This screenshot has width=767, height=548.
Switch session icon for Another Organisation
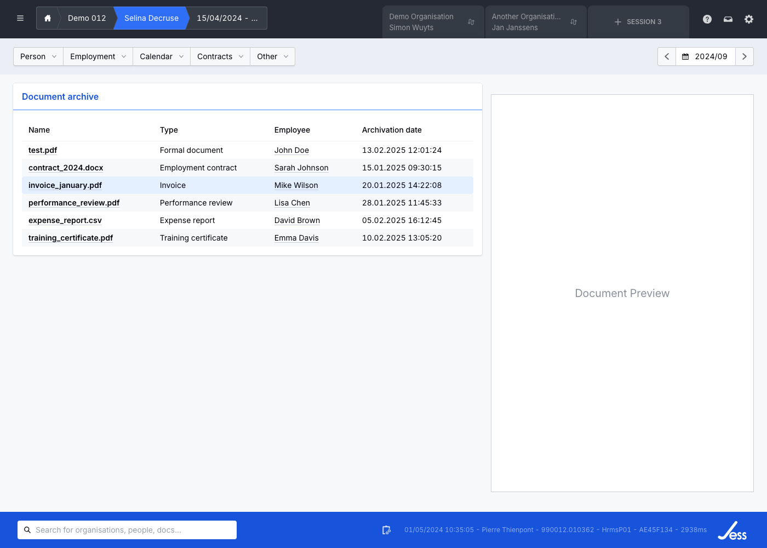pos(574,22)
